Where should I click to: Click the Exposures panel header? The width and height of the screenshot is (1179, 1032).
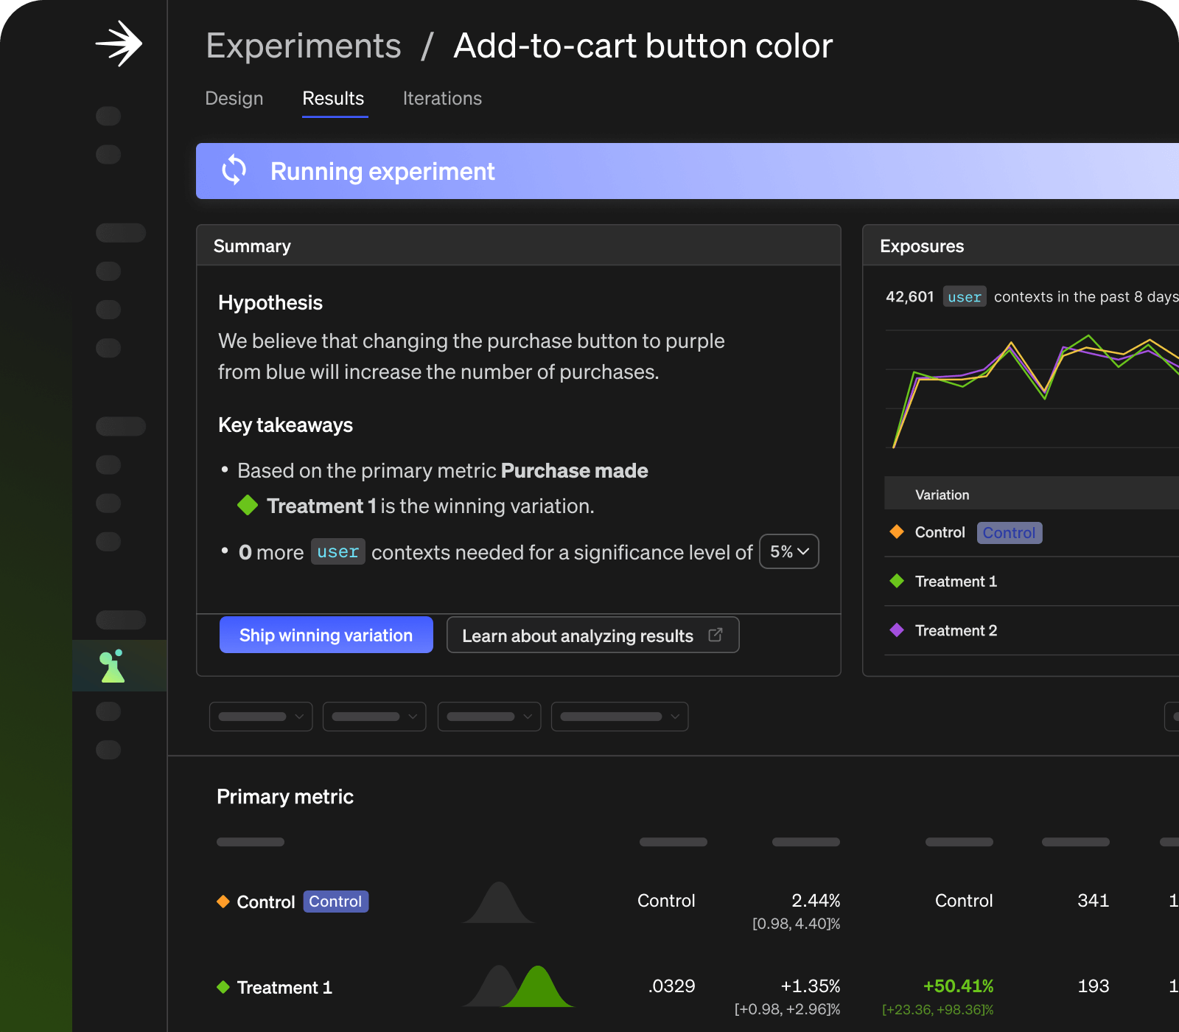tap(1021, 245)
